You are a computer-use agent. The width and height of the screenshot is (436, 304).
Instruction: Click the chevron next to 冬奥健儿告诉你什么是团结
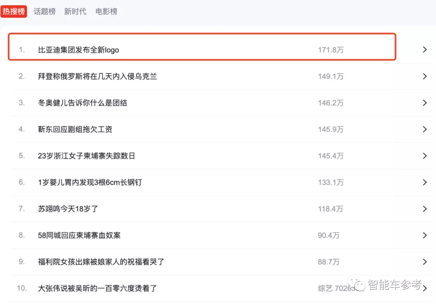[x=425, y=103]
